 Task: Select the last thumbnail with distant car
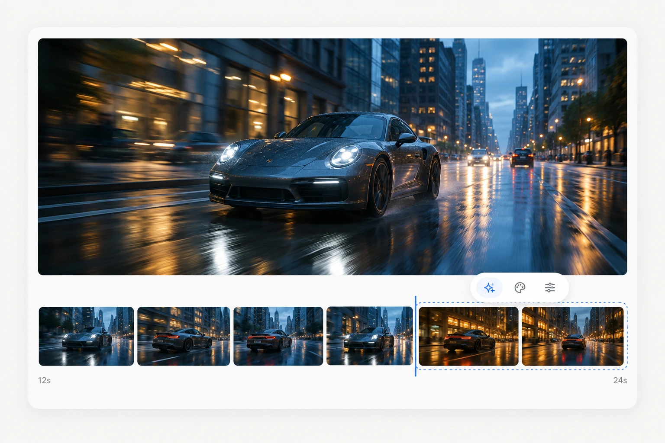click(x=573, y=336)
